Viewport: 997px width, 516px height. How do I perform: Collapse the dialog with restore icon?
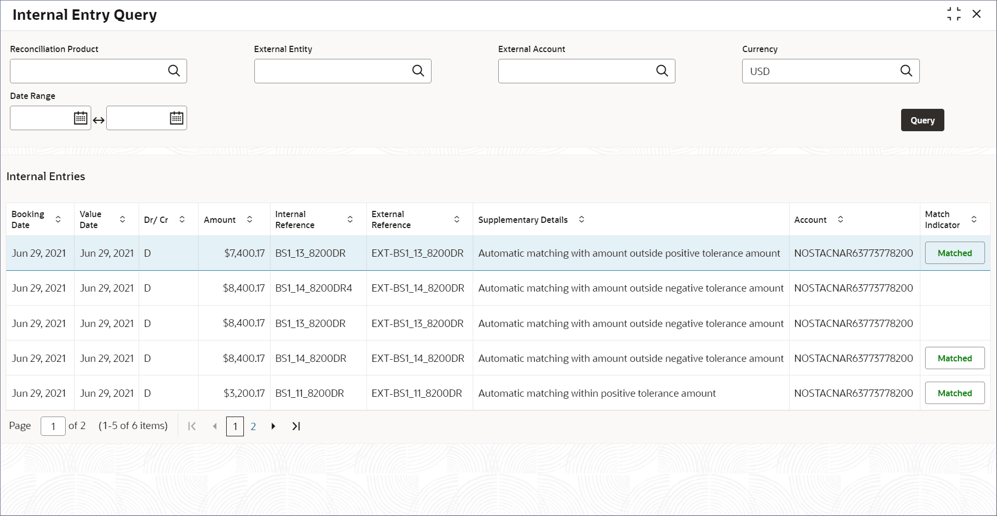click(x=954, y=14)
